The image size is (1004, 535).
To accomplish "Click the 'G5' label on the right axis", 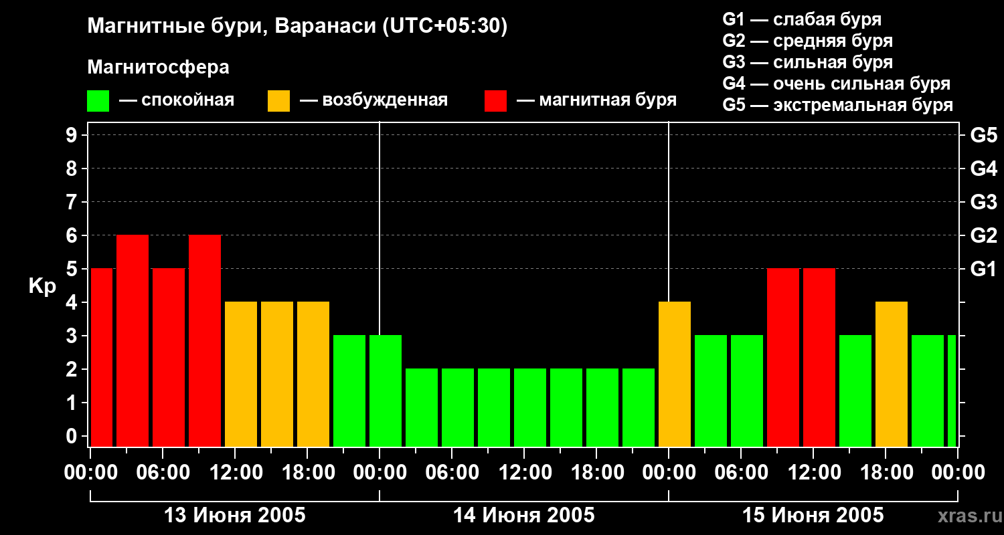I will pyautogui.click(x=983, y=136).
